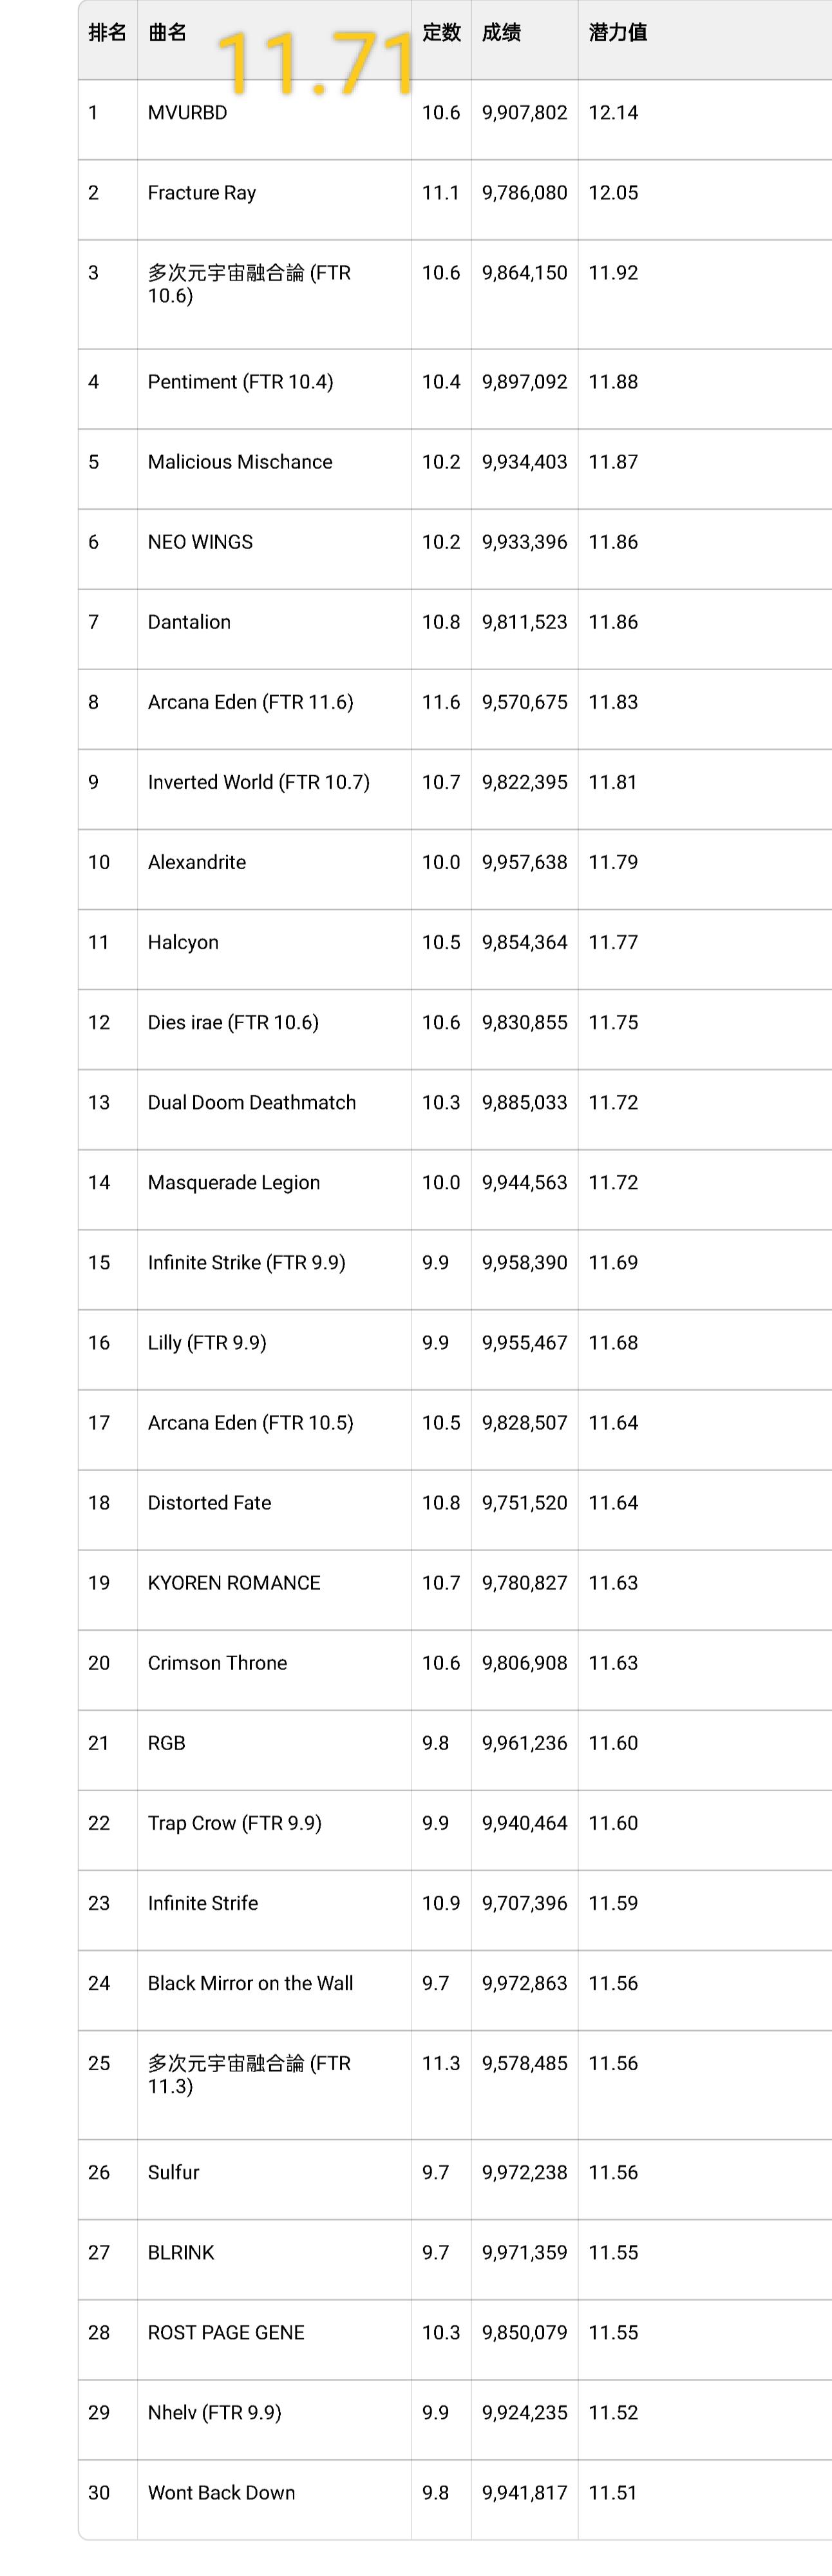Click the Alexandrite song name
Viewport: 832px width, 2576px height.
point(197,862)
